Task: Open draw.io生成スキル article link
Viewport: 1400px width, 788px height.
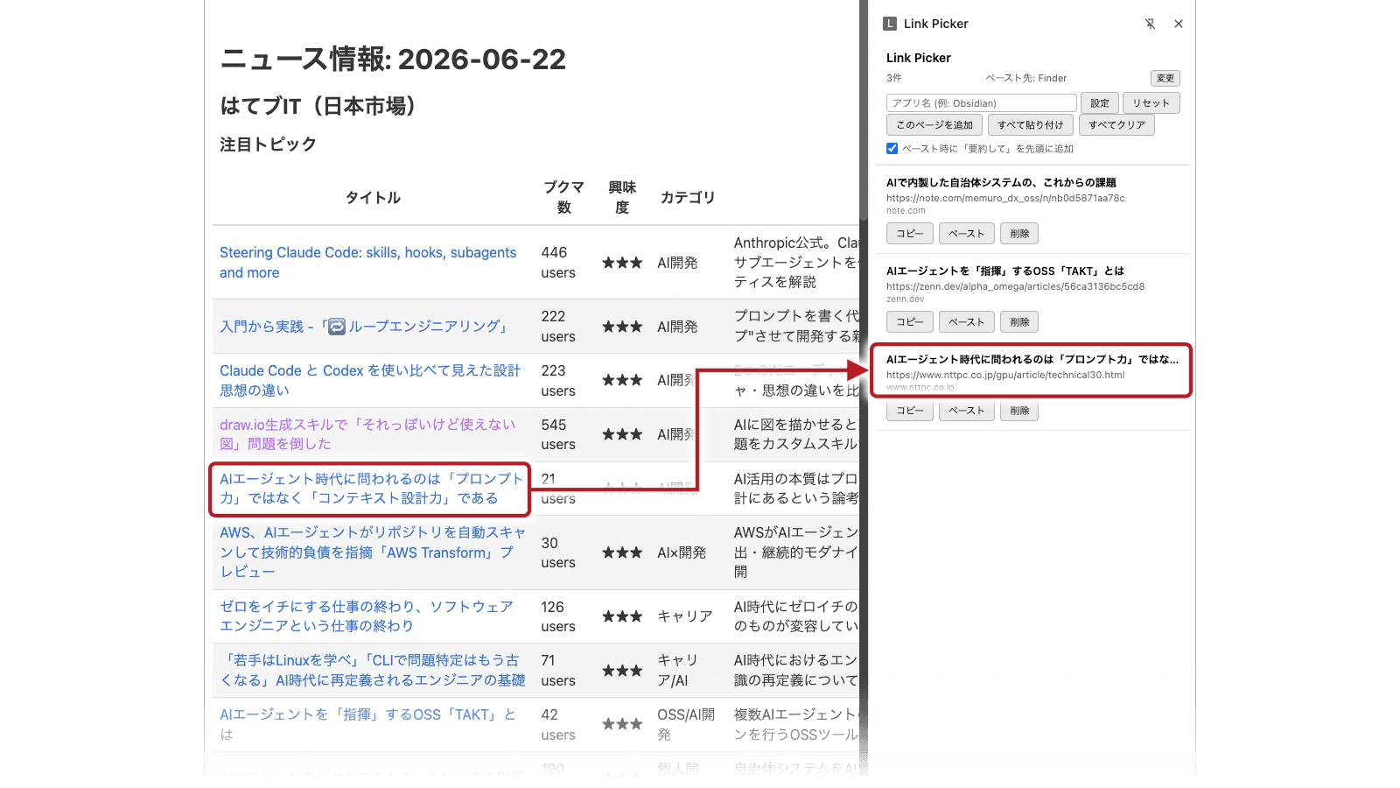Action: point(367,434)
